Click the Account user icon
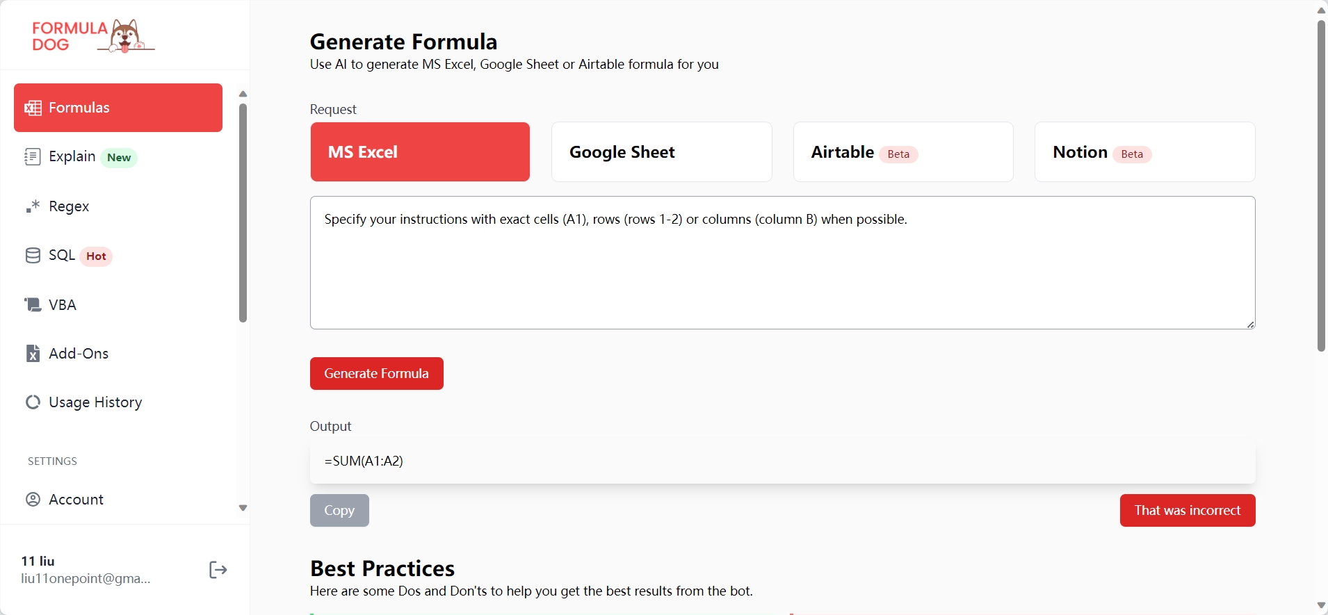 33,500
